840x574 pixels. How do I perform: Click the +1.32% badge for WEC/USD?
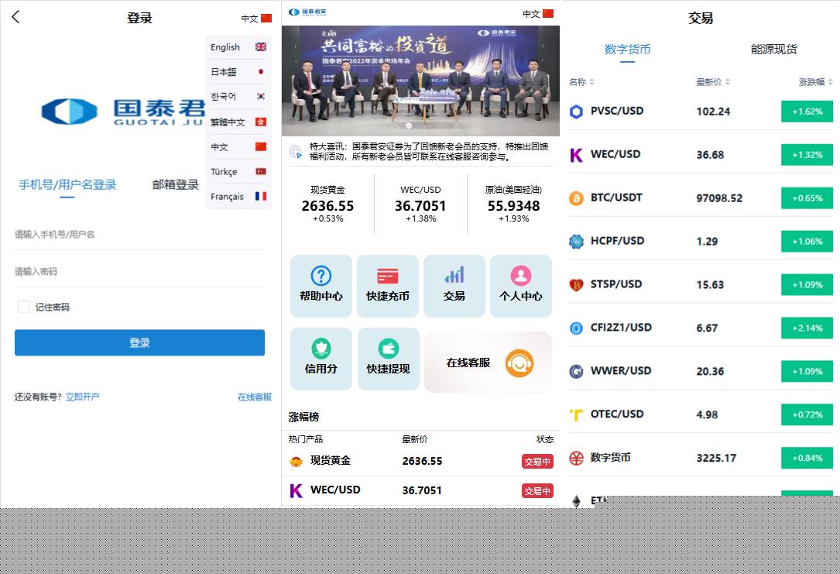807,155
